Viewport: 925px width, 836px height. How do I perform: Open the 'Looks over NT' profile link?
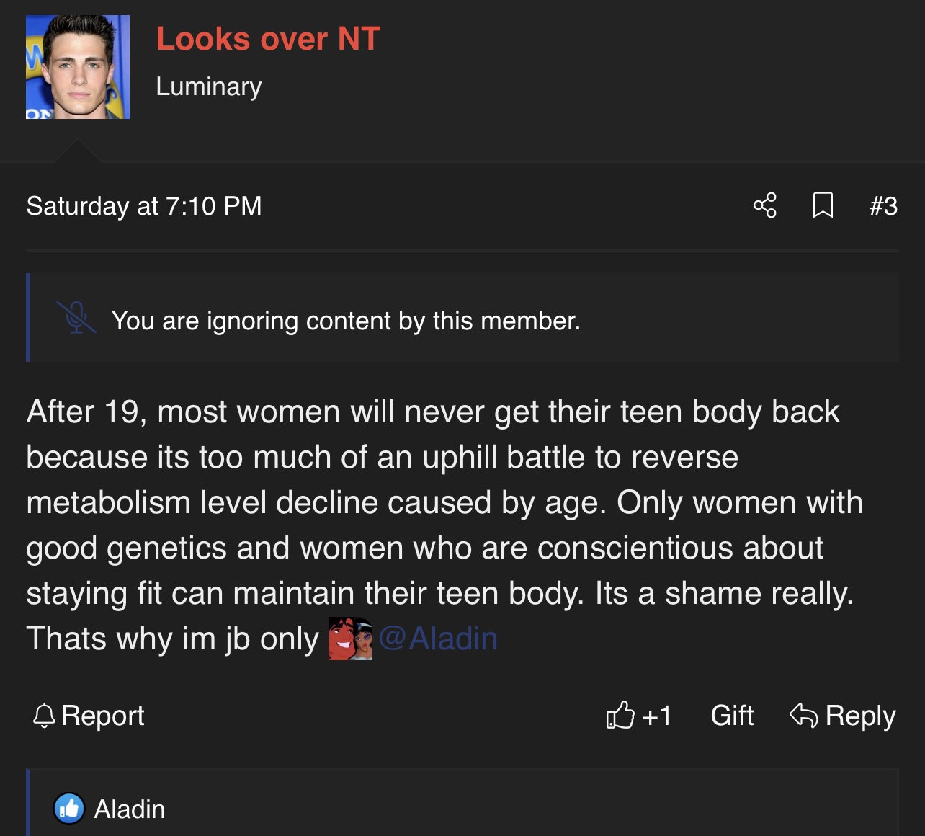point(268,39)
